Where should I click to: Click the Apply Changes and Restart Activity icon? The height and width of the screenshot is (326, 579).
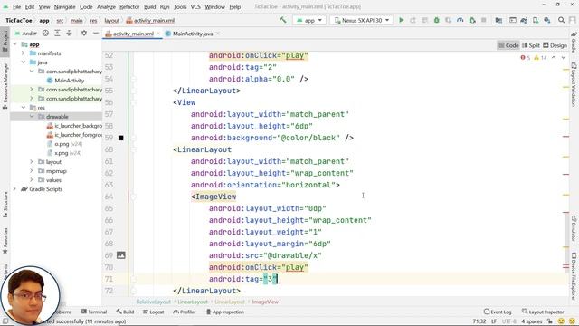413,20
